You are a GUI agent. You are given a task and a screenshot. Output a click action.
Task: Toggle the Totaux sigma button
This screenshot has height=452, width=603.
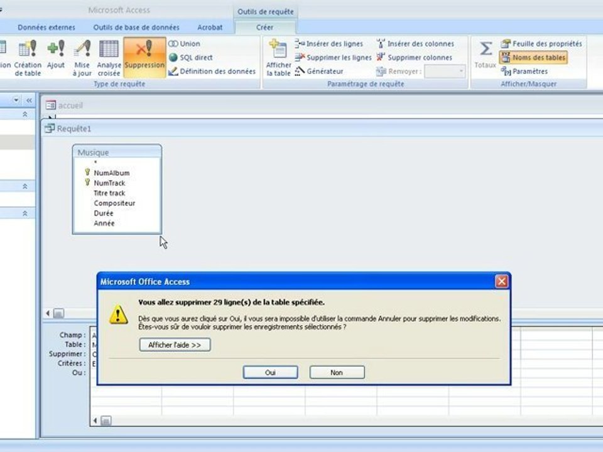(486, 55)
